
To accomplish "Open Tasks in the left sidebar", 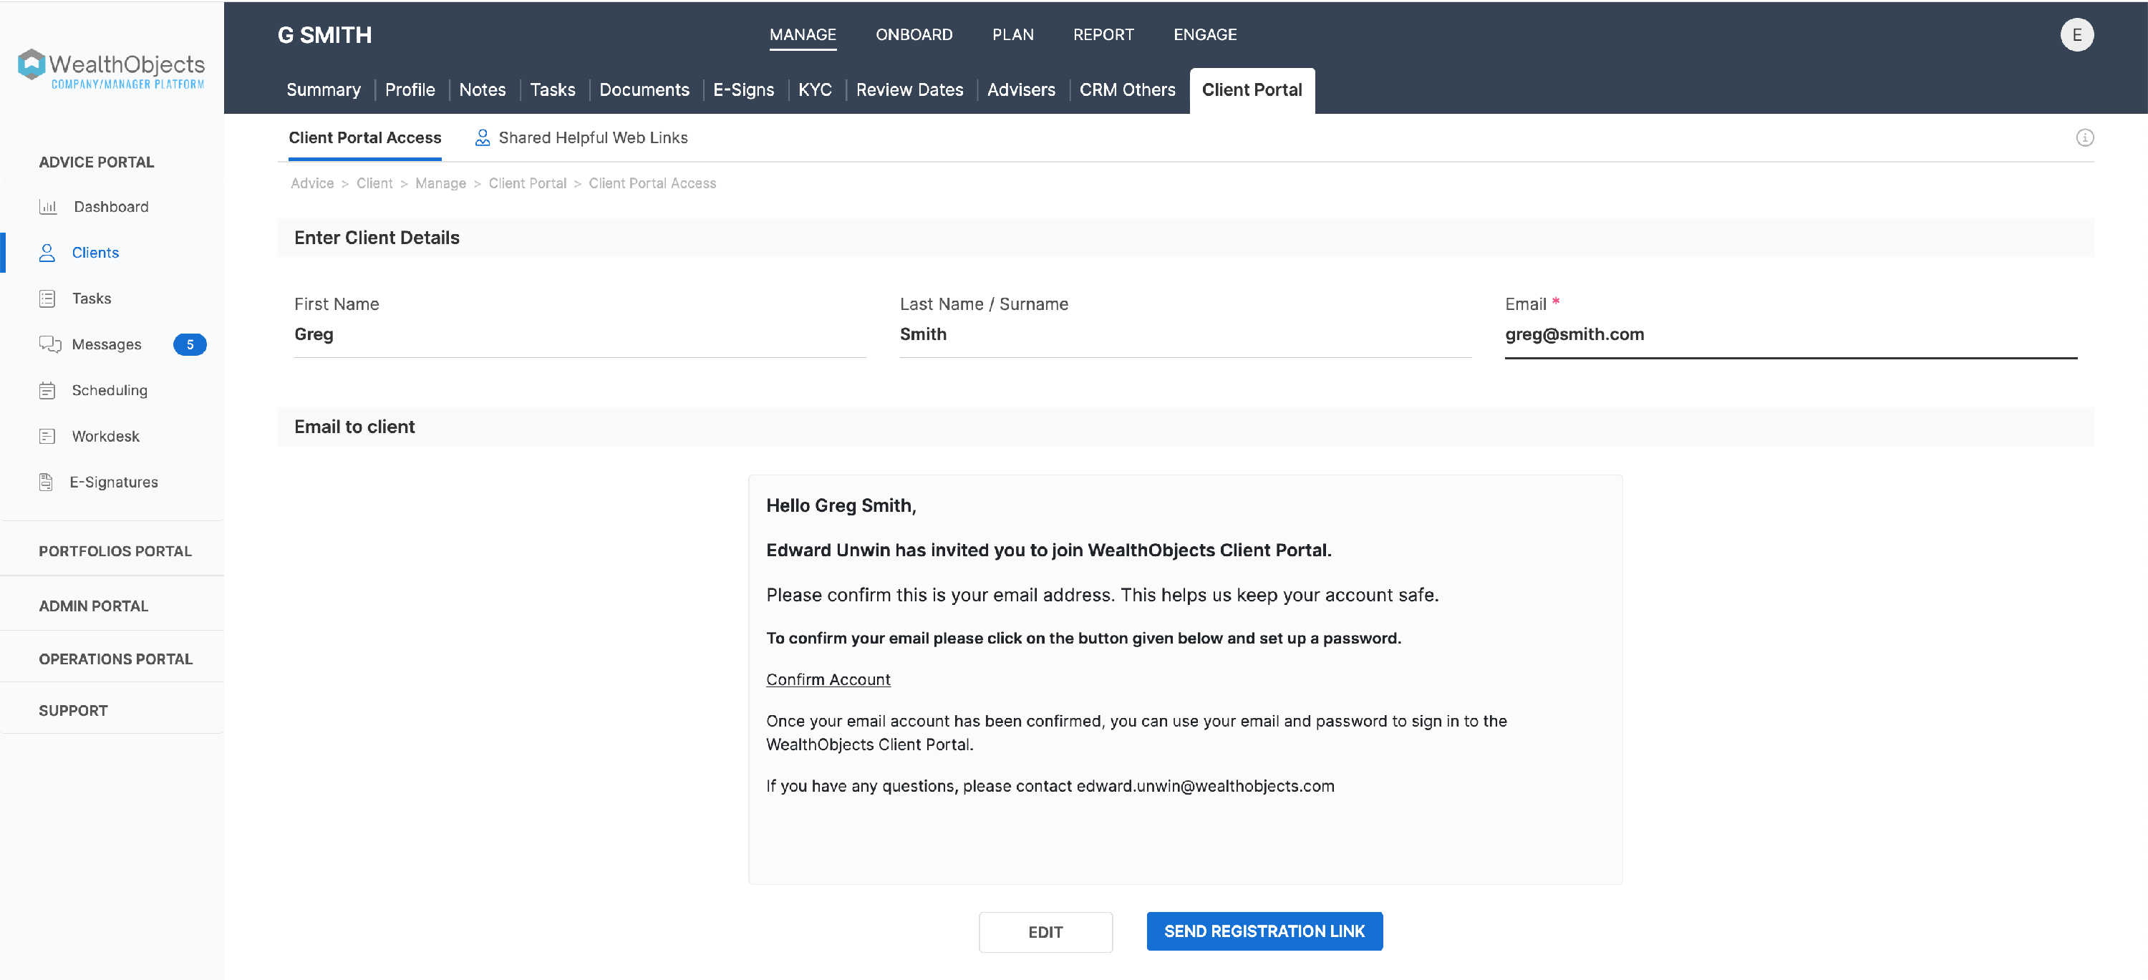I will pyautogui.click(x=91, y=299).
